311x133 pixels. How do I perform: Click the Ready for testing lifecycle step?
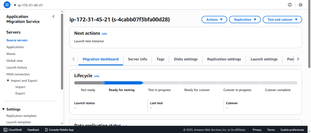pyautogui.click(x=121, y=90)
